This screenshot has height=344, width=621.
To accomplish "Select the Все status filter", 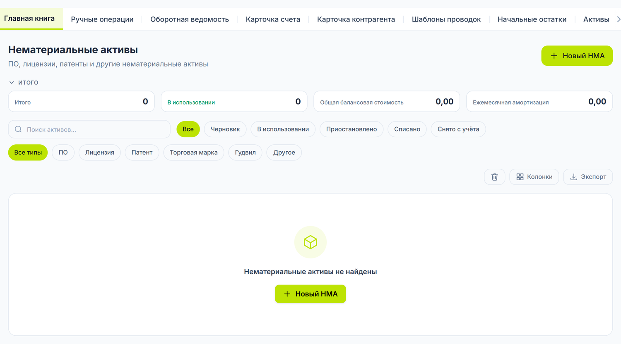I will click(x=188, y=129).
